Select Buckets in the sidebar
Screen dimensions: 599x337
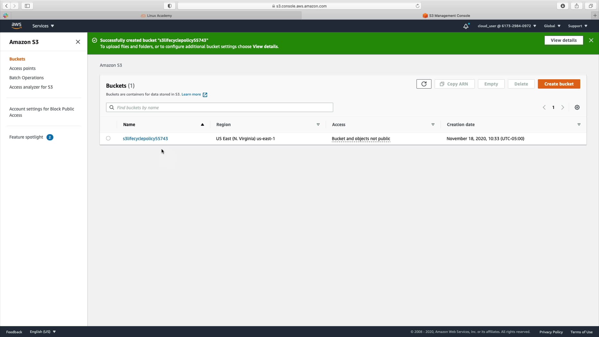click(17, 59)
